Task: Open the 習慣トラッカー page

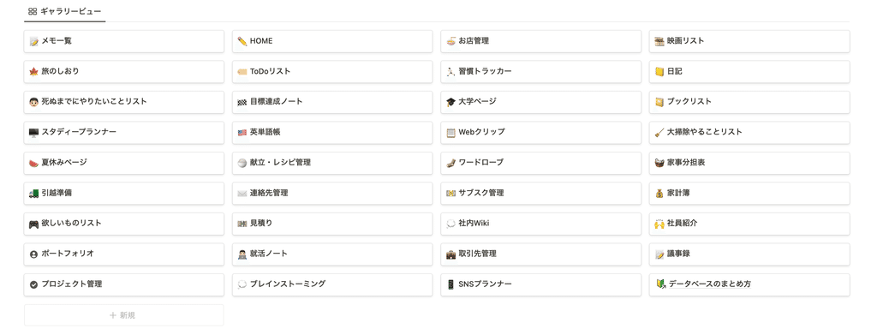Action: coord(541,72)
